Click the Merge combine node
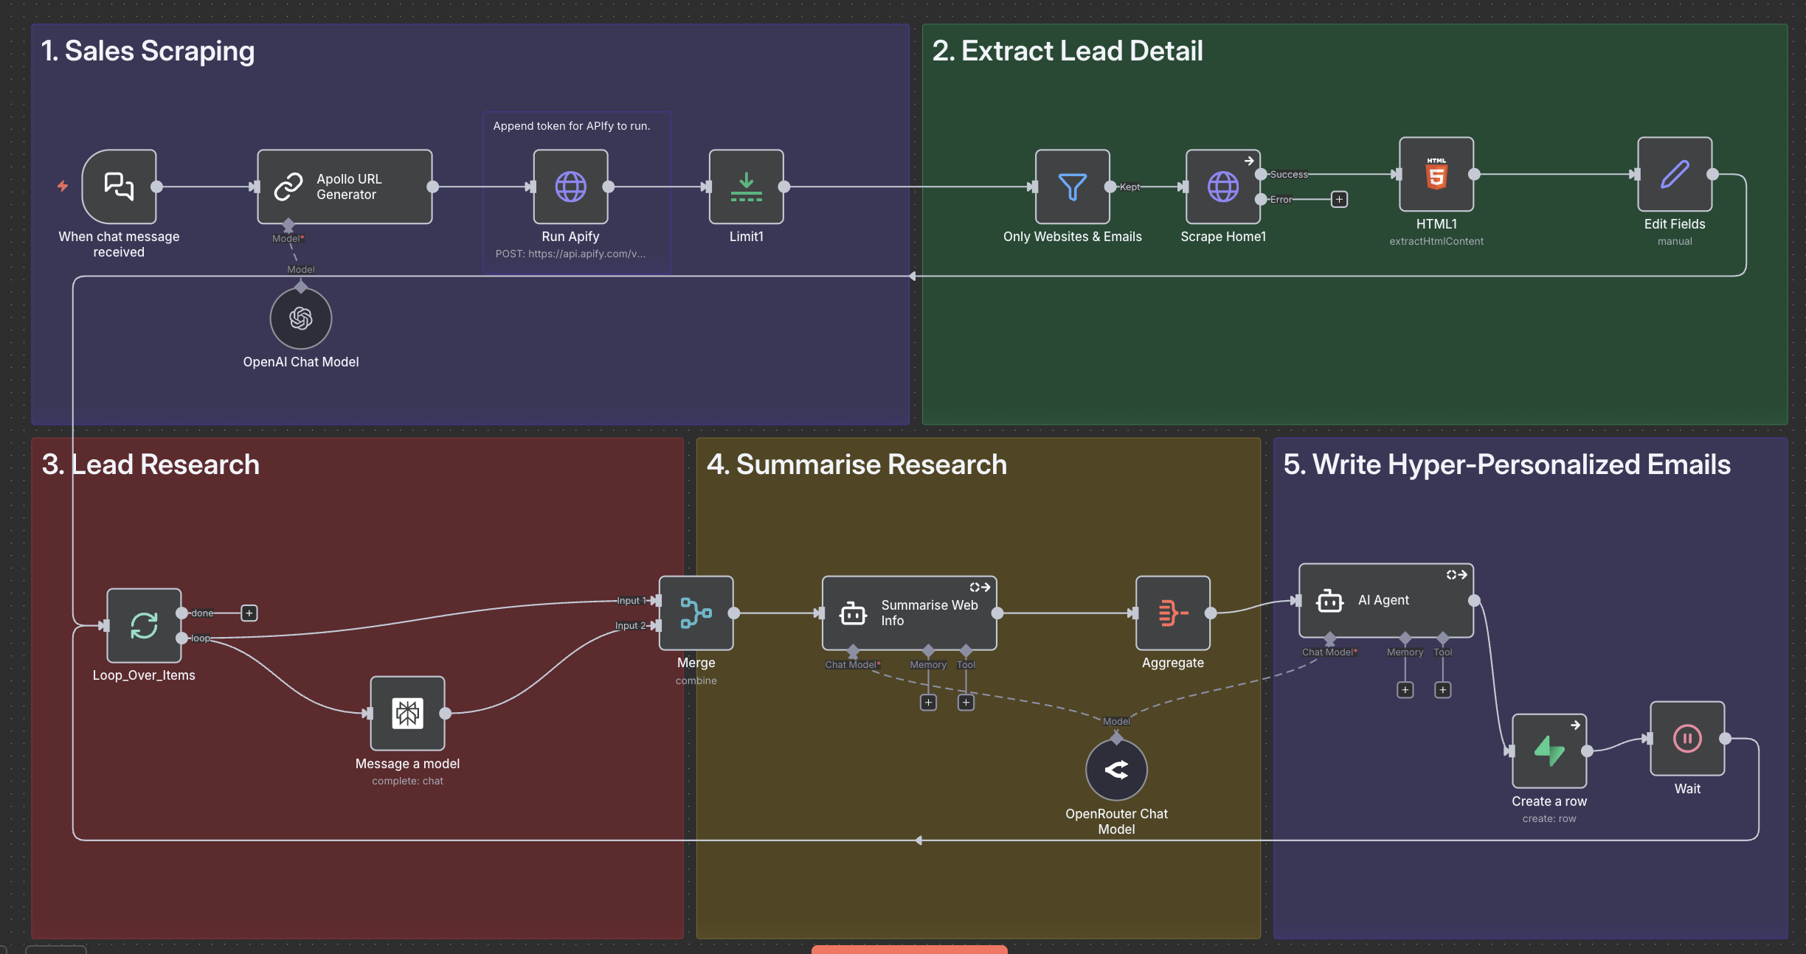 [x=695, y=613]
